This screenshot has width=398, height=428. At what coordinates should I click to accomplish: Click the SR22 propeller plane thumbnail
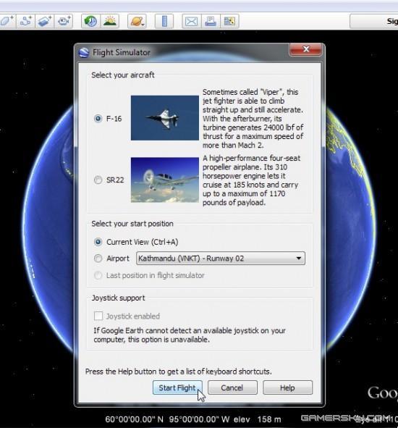pyautogui.click(x=165, y=180)
